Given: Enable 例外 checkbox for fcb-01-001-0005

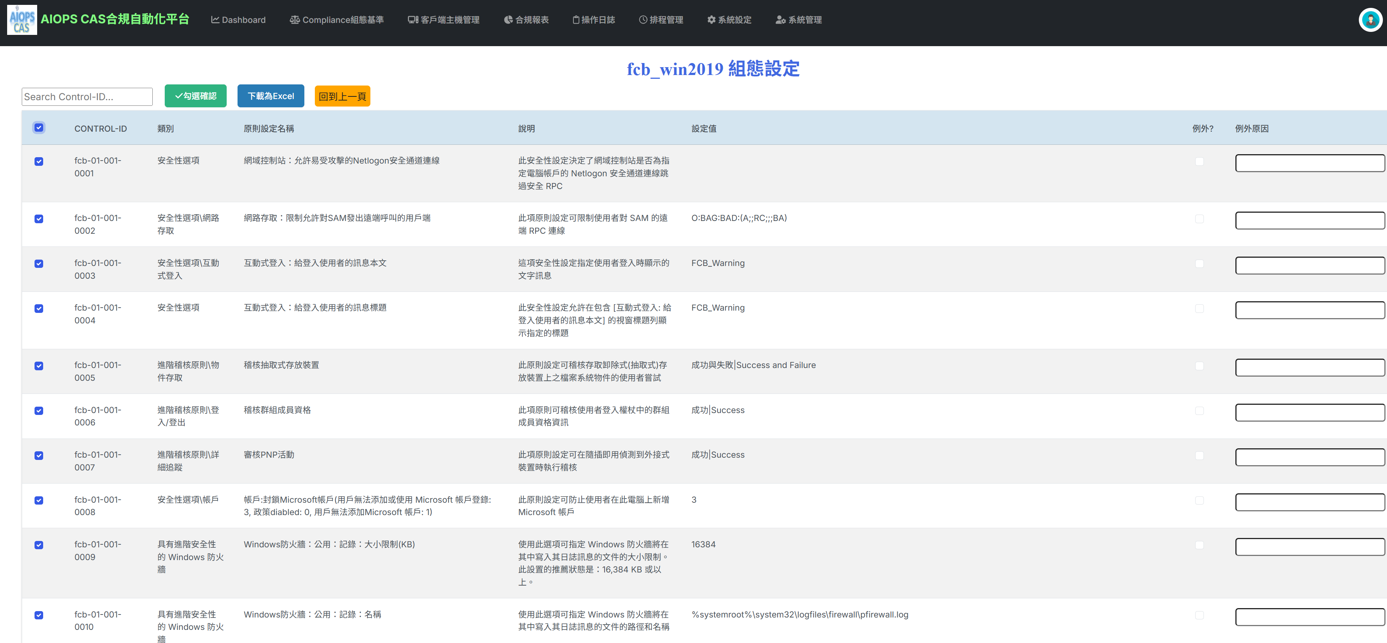Looking at the screenshot, I should [1199, 366].
